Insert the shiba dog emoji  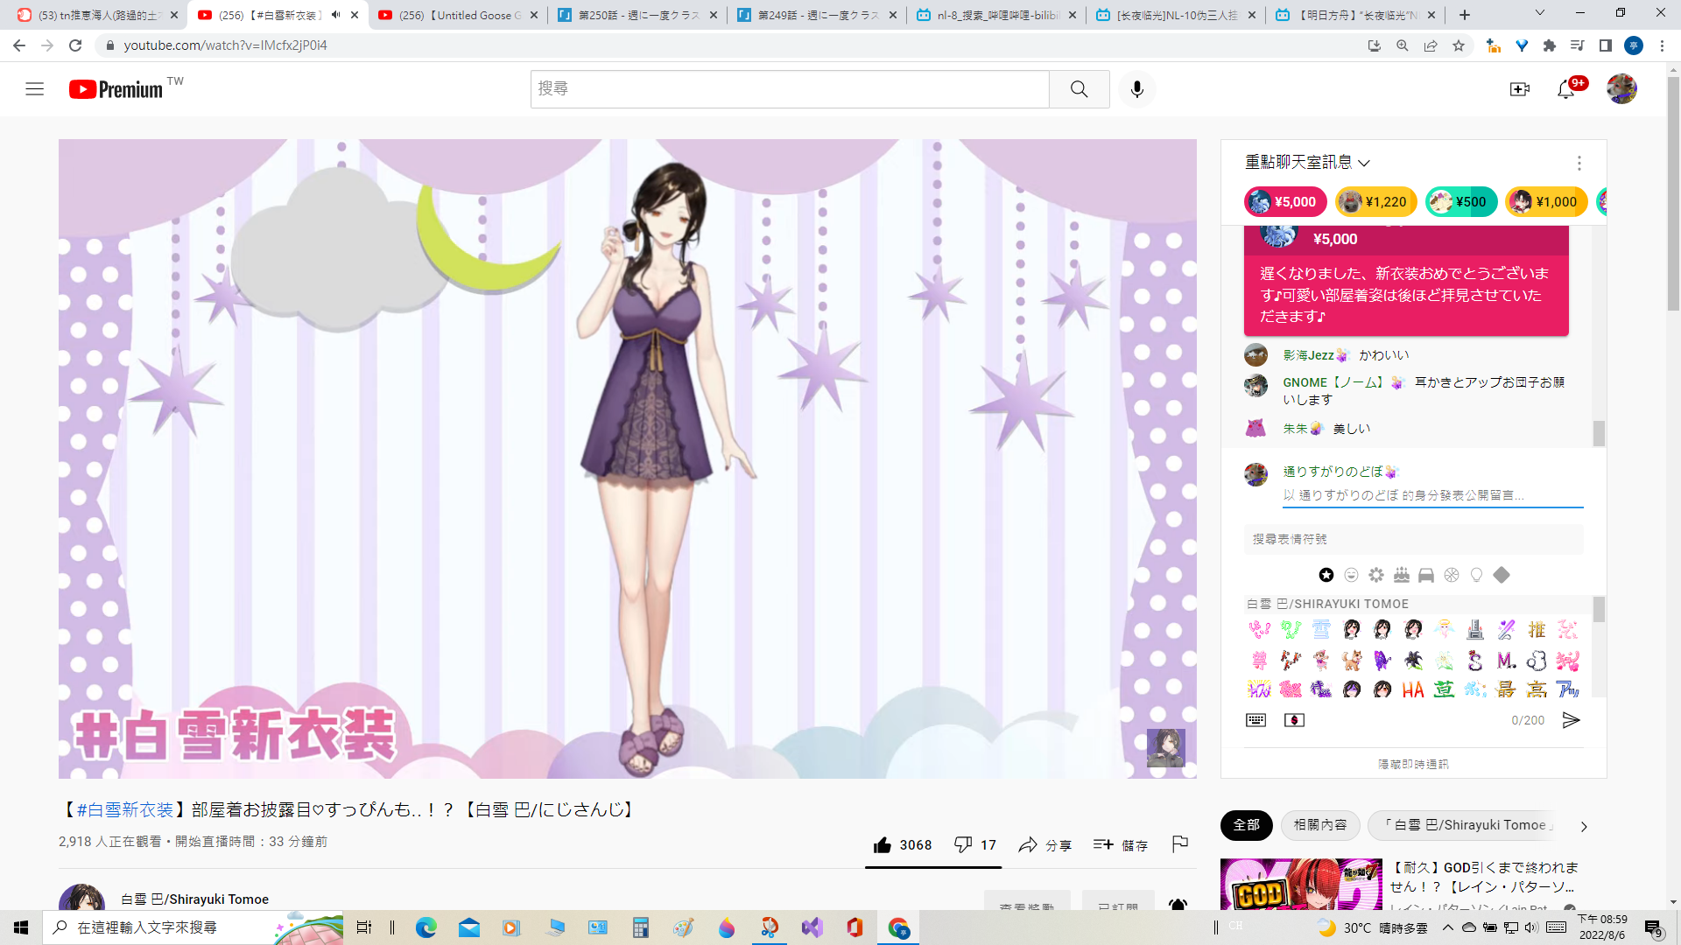click(1352, 660)
